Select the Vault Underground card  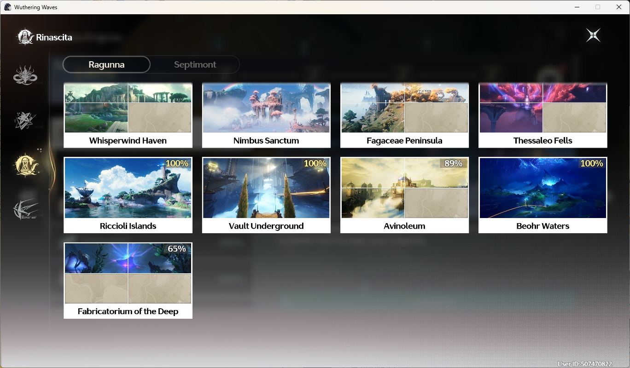266,195
